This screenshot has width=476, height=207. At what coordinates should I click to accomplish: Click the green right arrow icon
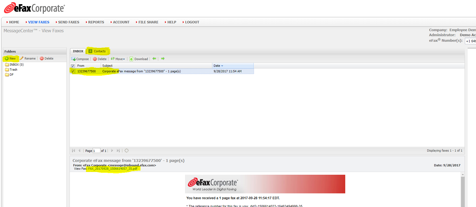[163, 59]
